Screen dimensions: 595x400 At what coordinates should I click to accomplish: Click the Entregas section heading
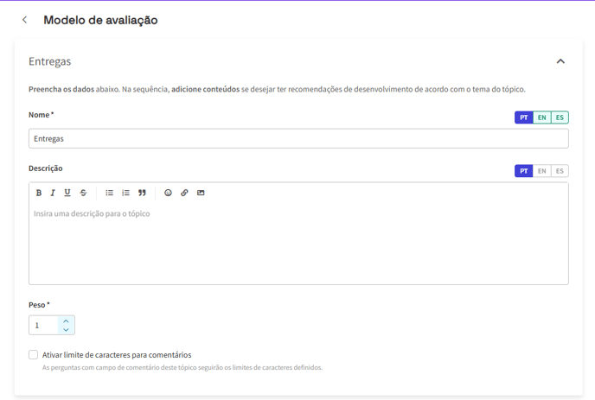click(49, 61)
